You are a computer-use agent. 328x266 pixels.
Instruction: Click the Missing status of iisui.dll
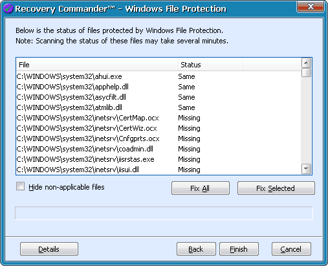(x=189, y=170)
